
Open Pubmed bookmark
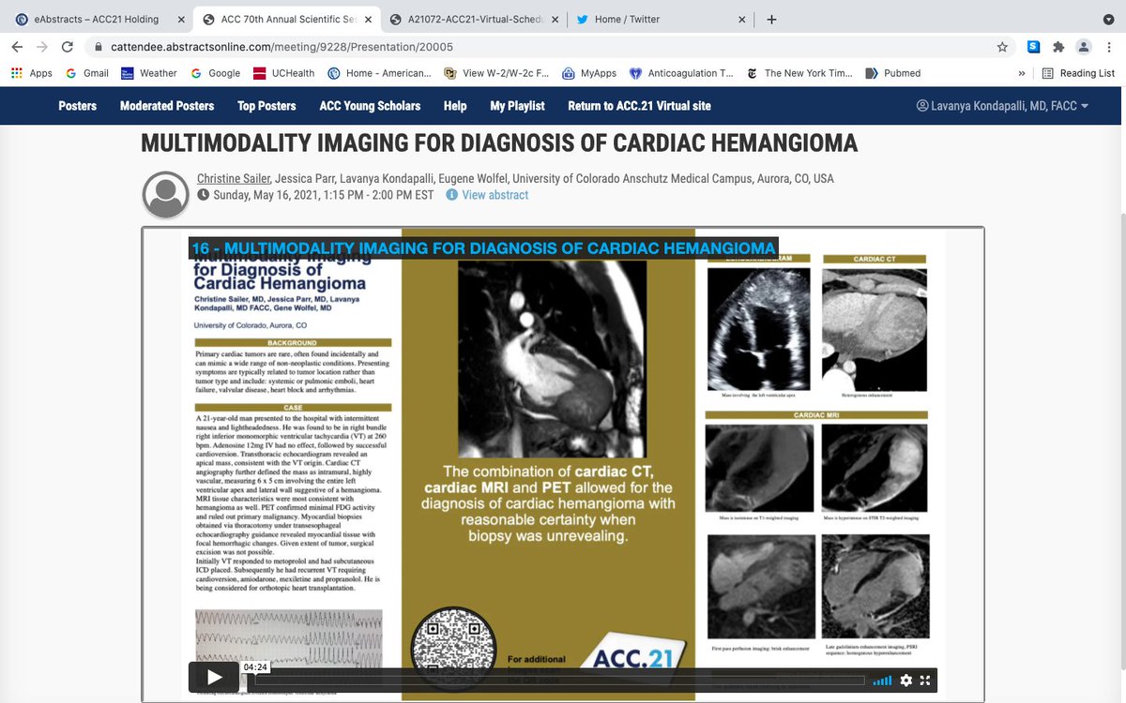(893, 73)
